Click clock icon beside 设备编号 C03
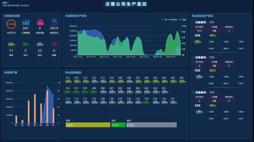This screenshot has width=254, height=142. 193,92
